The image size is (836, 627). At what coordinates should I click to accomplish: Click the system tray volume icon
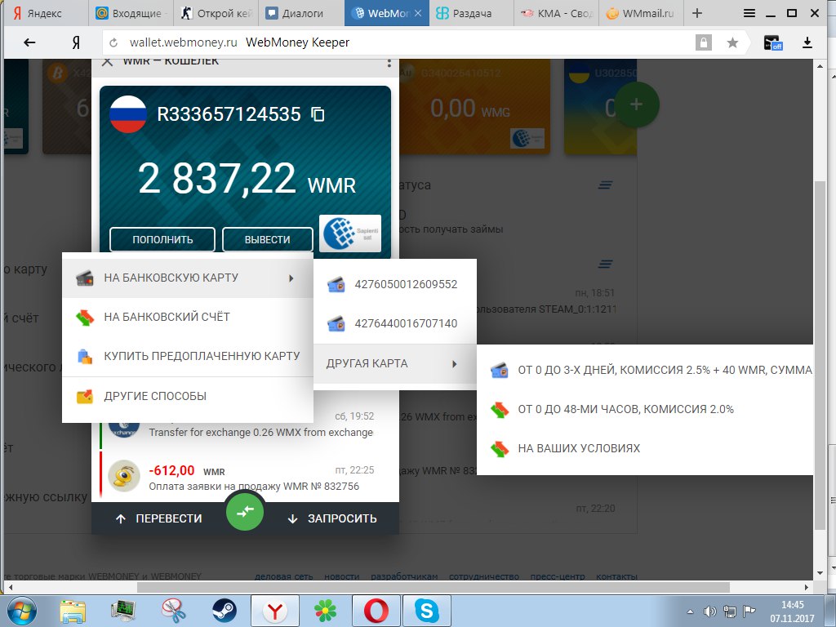point(709,611)
